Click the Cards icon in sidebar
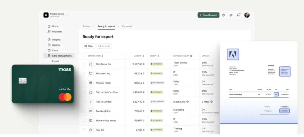304x137 pixels. [x=49, y=50]
